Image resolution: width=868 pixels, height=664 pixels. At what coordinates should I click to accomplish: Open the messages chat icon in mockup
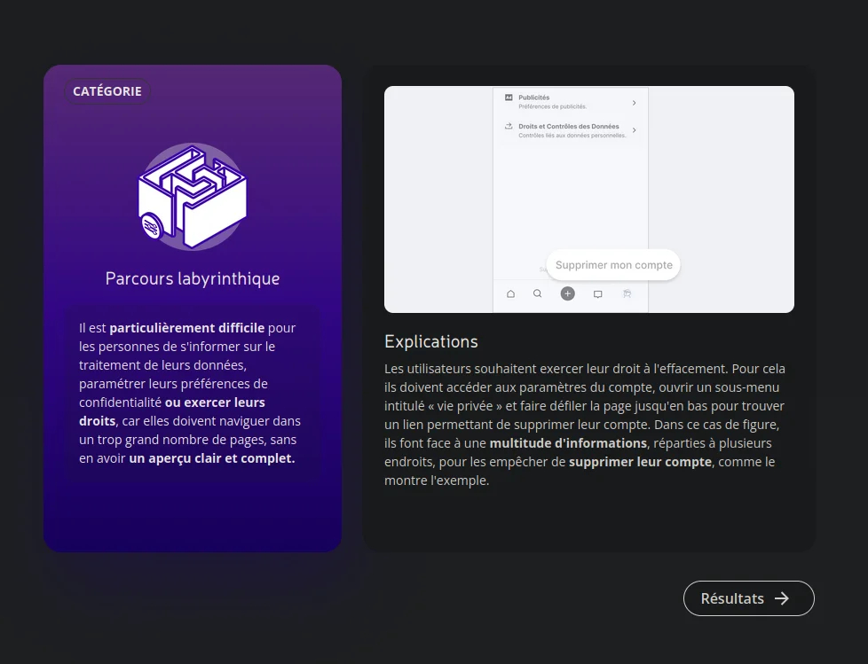[597, 293]
